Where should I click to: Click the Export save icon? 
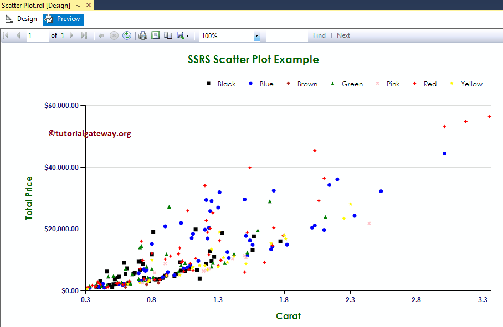[x=179, y=35]
